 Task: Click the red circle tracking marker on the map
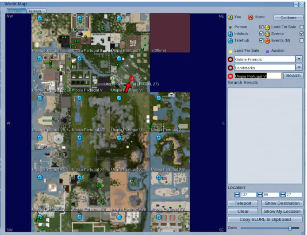131,78
